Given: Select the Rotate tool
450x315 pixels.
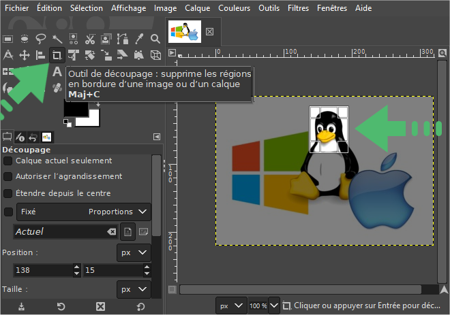Looking at the screenshot, I should coord(90,55).
